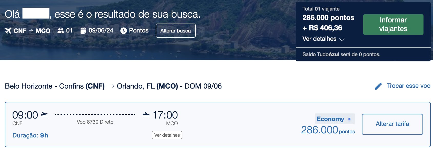
Task: Select the Economy fare badge
Action: click(335, 119)
